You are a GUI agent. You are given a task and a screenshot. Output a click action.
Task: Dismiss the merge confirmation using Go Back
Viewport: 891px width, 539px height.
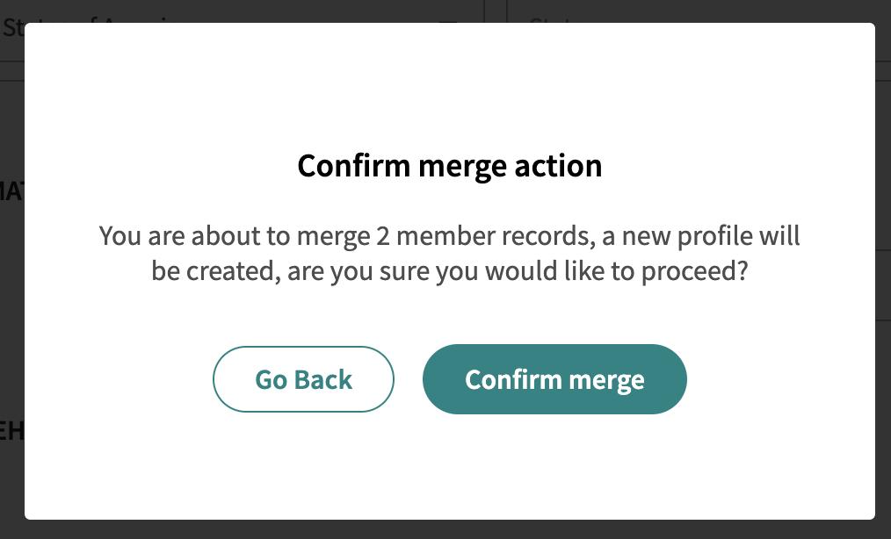tap(303, 379)
